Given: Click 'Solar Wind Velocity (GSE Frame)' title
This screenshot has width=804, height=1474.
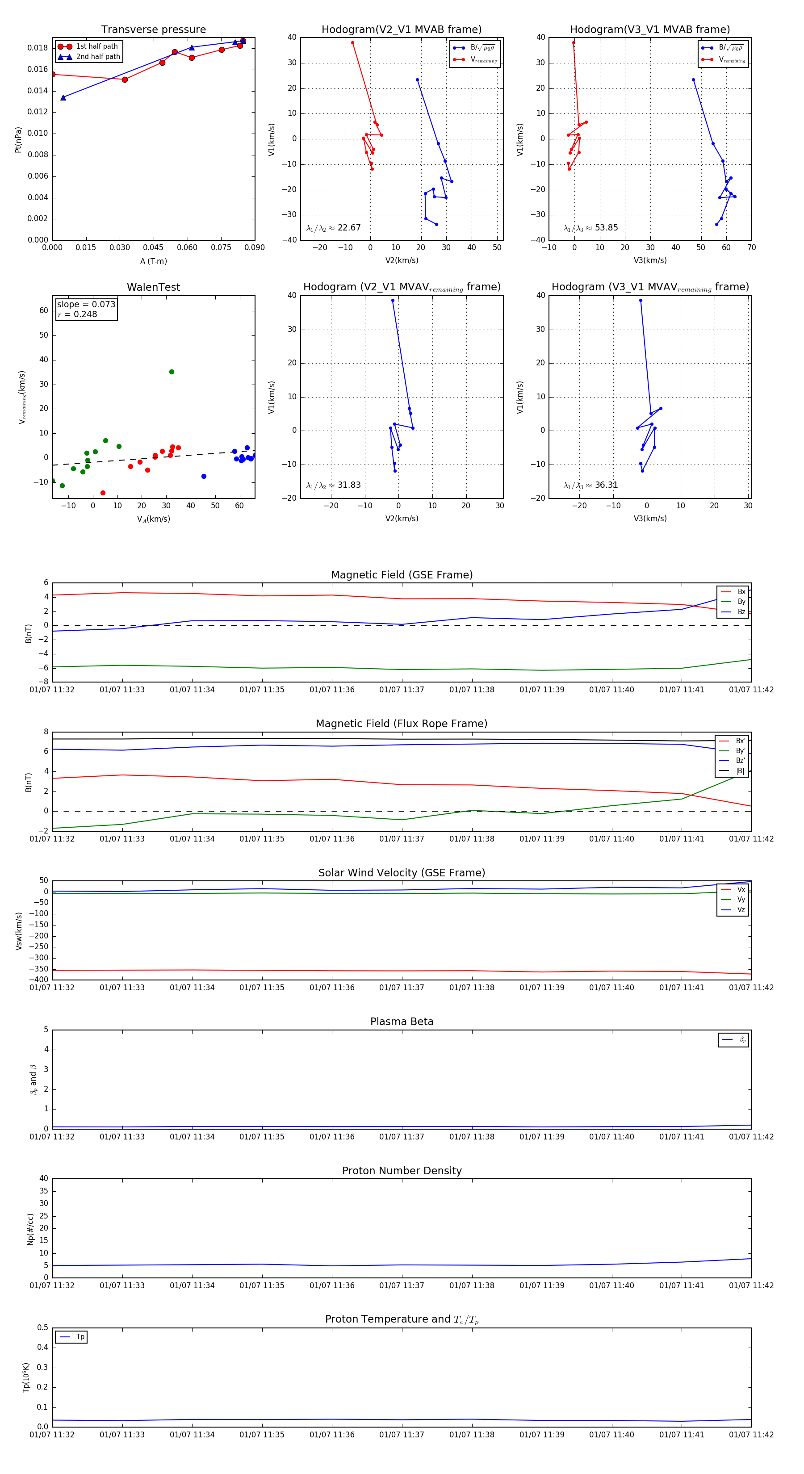Looking at the screenshot, I should pos(402,873).
